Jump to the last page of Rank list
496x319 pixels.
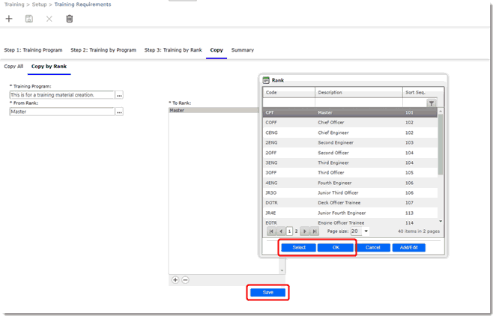(x=315, y=231)
